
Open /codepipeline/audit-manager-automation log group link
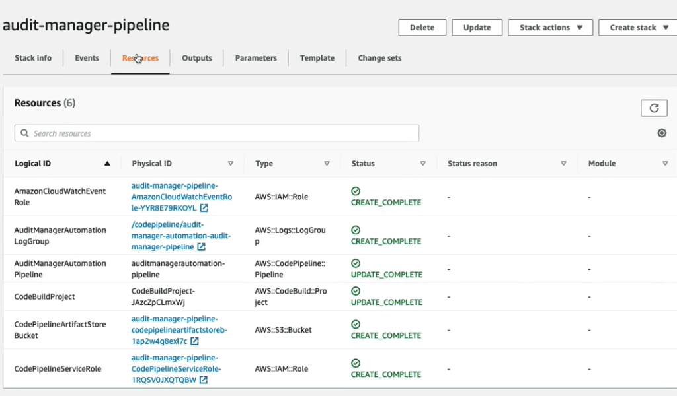pos(181,236)
